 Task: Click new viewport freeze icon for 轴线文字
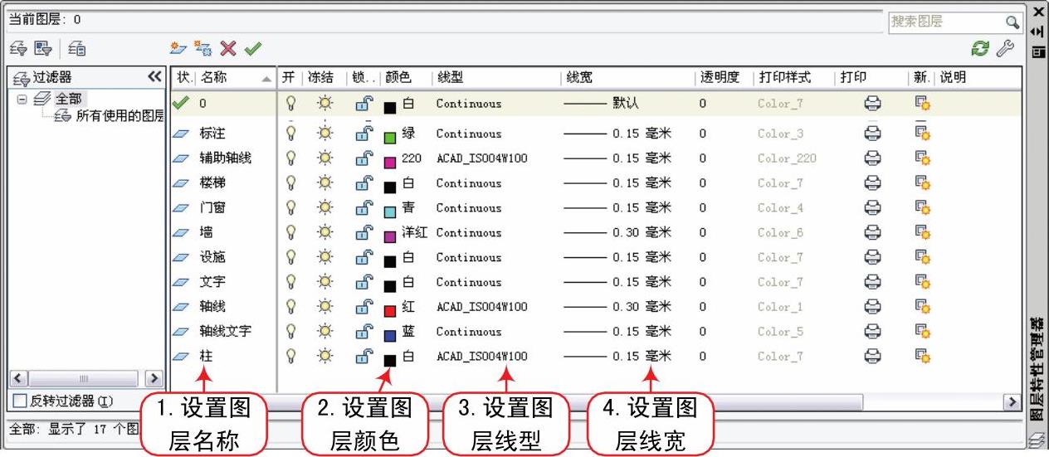tap(923, 332)
